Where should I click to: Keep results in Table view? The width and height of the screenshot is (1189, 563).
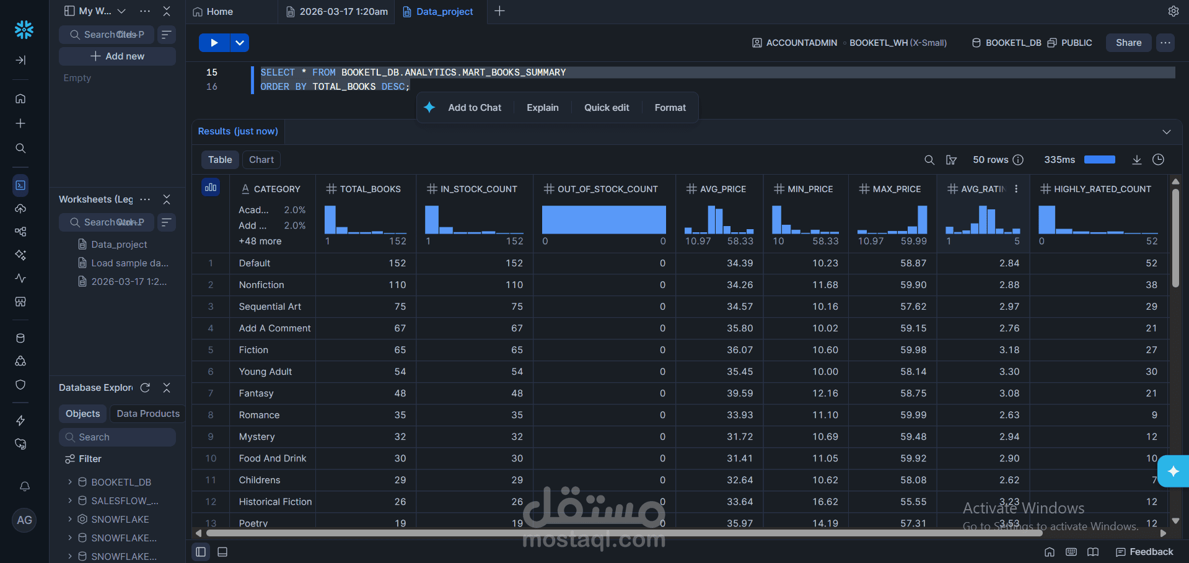click(x=220, y=159)
